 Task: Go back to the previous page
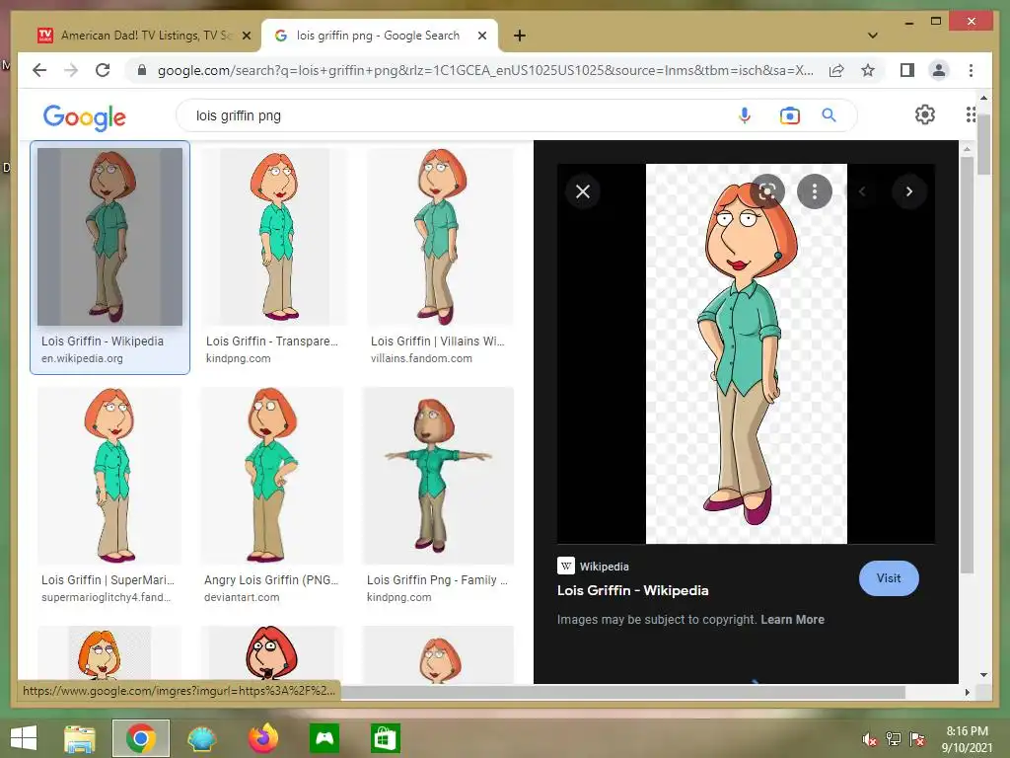39,70
